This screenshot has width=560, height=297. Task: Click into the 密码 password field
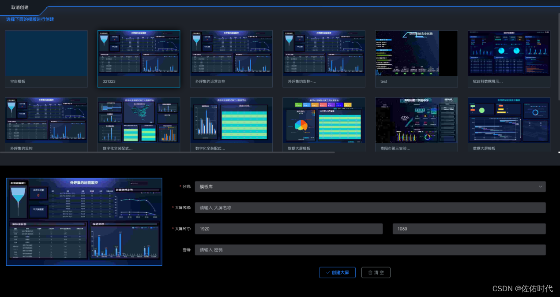pos(370,250)
